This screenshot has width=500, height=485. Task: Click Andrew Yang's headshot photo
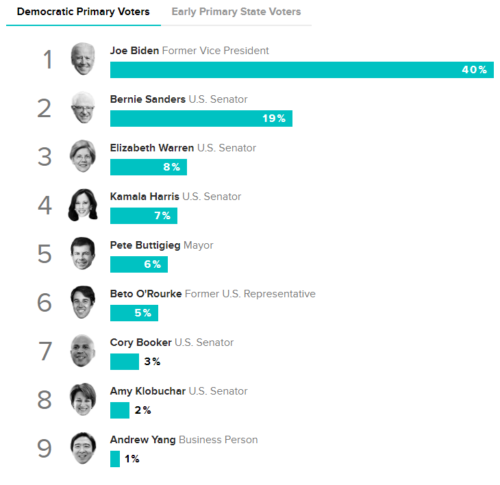pyautogui.click(x=83, y=448)
